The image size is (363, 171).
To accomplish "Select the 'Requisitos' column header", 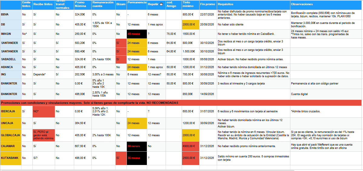I will 253,5.
